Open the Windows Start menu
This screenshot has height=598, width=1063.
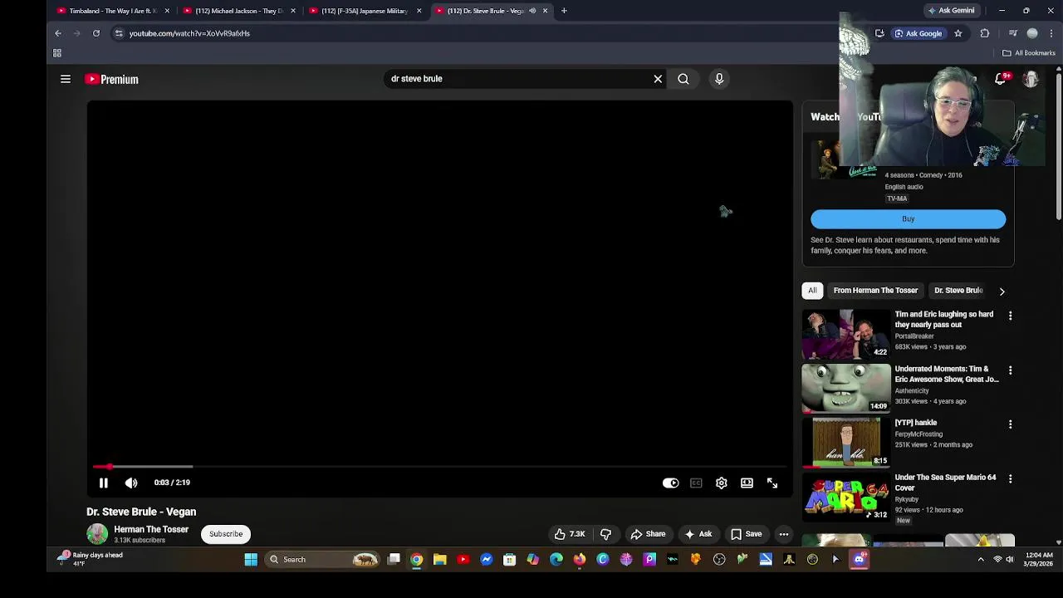(251, 560)
